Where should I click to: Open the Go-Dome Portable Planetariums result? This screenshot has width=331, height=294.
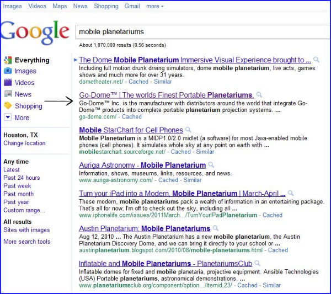(167, 95)
